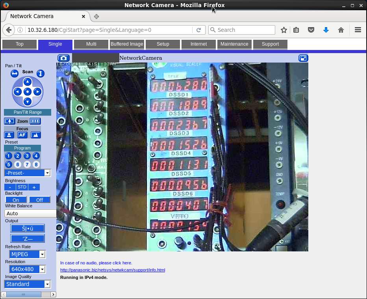Turn Backlight Off
The image size is (367, 299).
point(39,200)
